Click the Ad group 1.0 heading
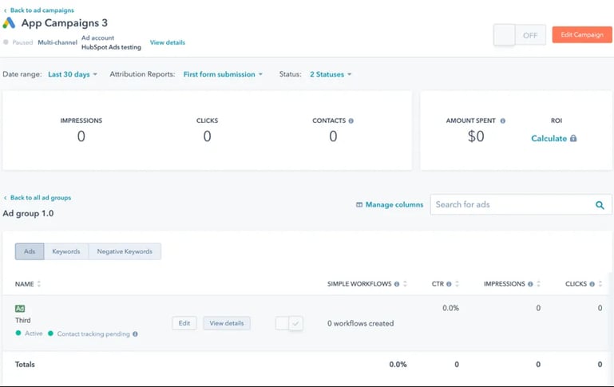This screenshot has width=614, height=387. [28, 213]
